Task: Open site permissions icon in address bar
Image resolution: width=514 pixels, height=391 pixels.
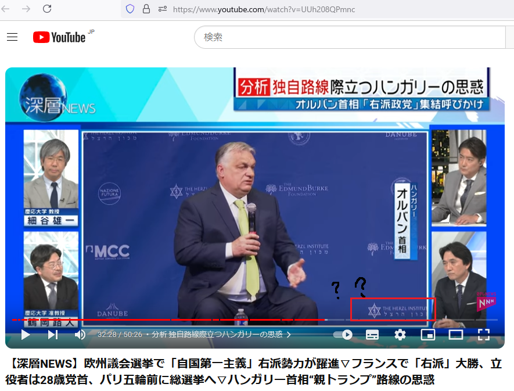Action: 162,9
